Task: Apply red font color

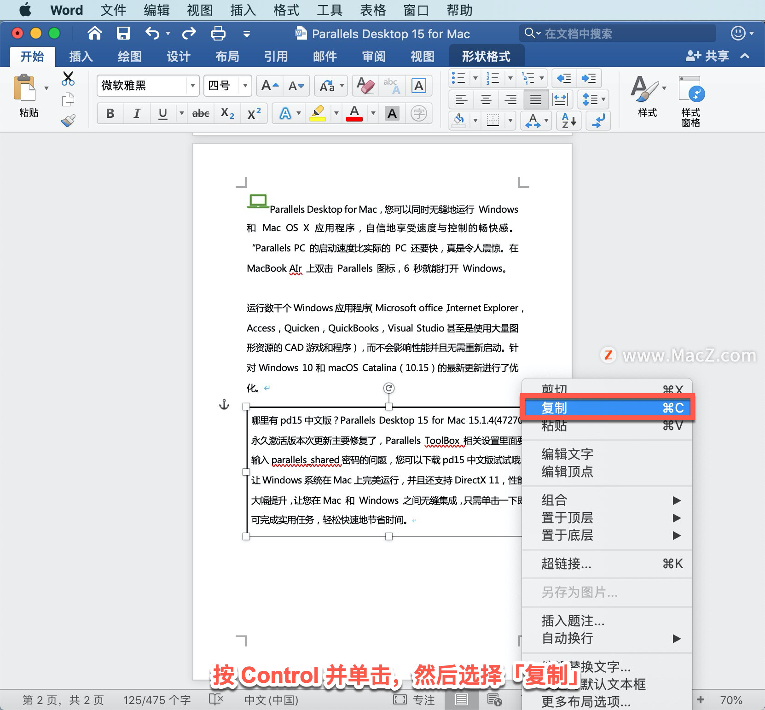Action: 354,113
